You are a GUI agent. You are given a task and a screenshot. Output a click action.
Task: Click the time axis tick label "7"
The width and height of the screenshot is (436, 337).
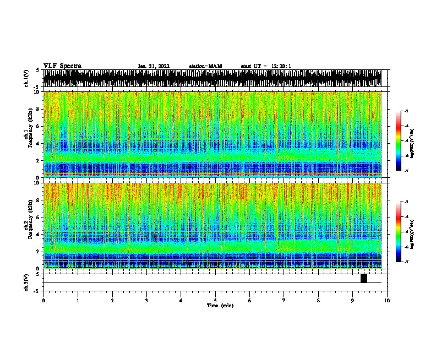pyautogui.click(x=284, y=301)
